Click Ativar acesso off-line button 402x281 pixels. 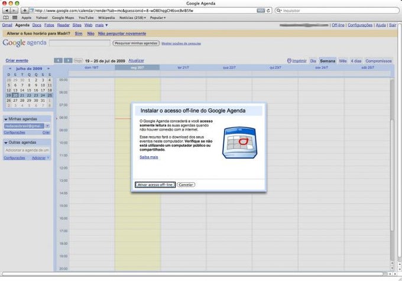pyautogui.click(x=155, y=185)
